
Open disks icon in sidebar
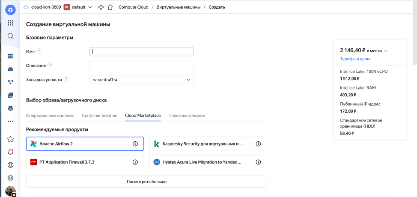click(10, 69)
